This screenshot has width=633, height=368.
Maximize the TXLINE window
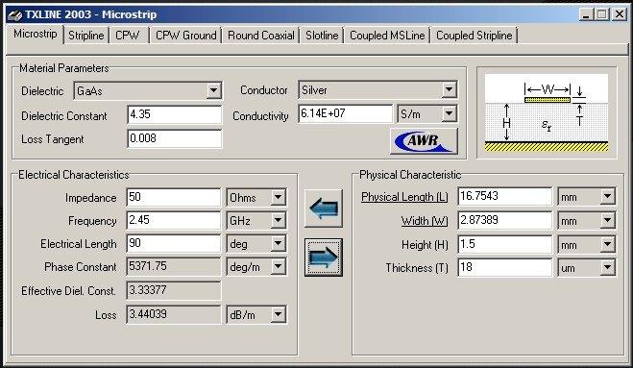(x=602, y=14)
